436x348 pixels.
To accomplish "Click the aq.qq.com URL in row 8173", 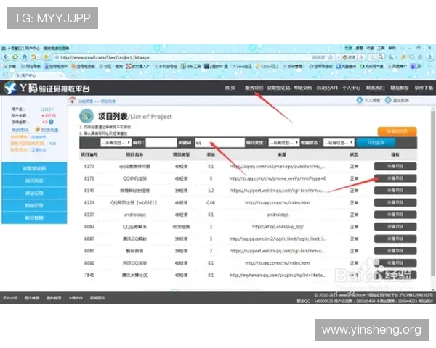I will pyautogui.click(x=278, y=166).
